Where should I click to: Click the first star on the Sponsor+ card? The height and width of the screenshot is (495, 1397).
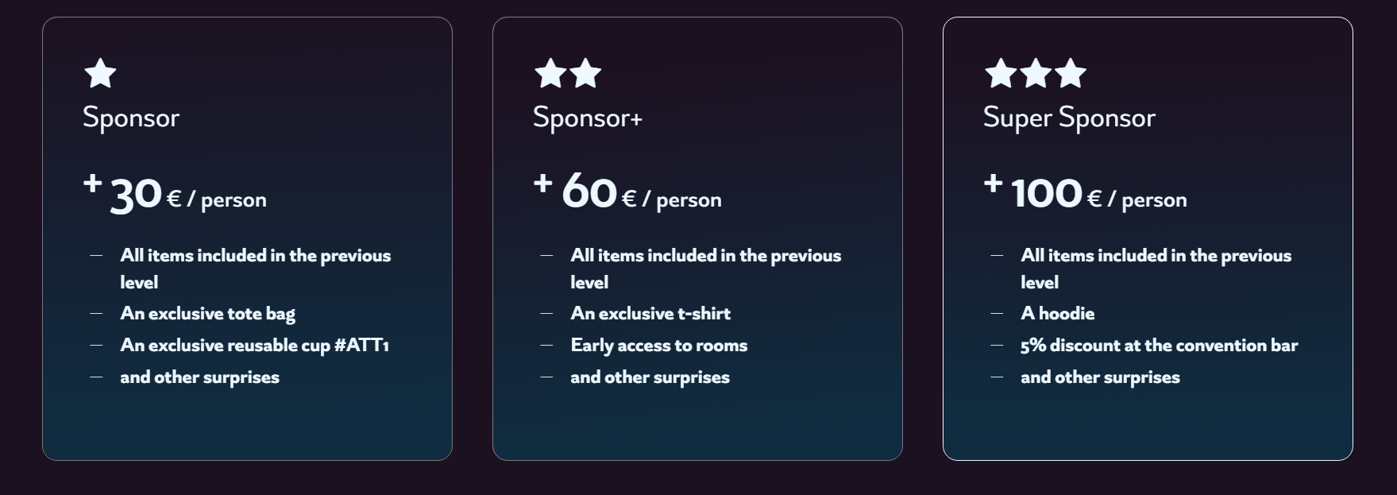[550, 73]
